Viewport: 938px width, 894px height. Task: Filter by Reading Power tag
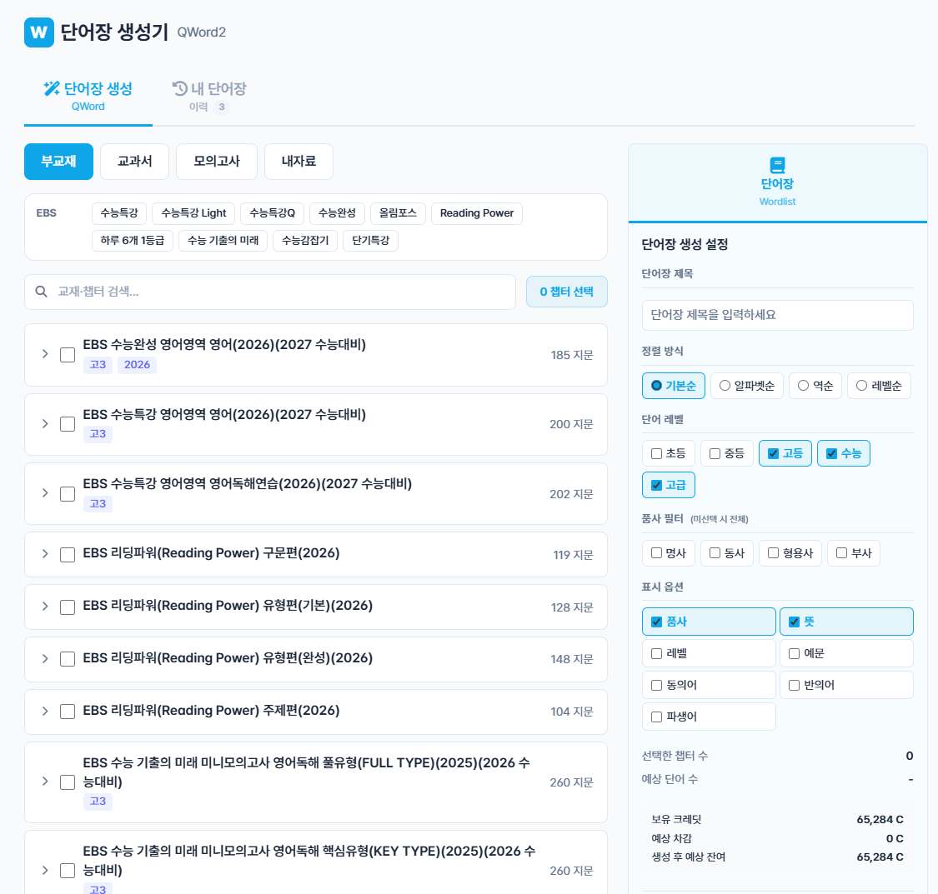[x=477, y=213]
